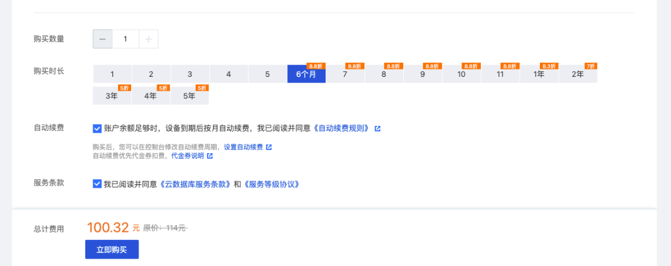671x266 pixels.
Task: Uncheck the 自动续费 auto-renew checkbox
Action: [x=97, y=128]
